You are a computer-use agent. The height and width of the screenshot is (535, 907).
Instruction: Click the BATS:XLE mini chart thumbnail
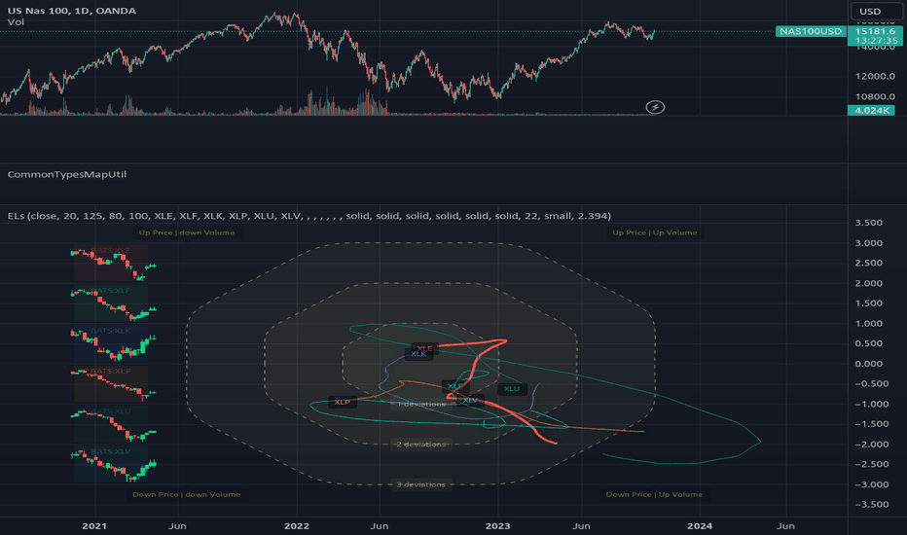[x=111, y=264]
